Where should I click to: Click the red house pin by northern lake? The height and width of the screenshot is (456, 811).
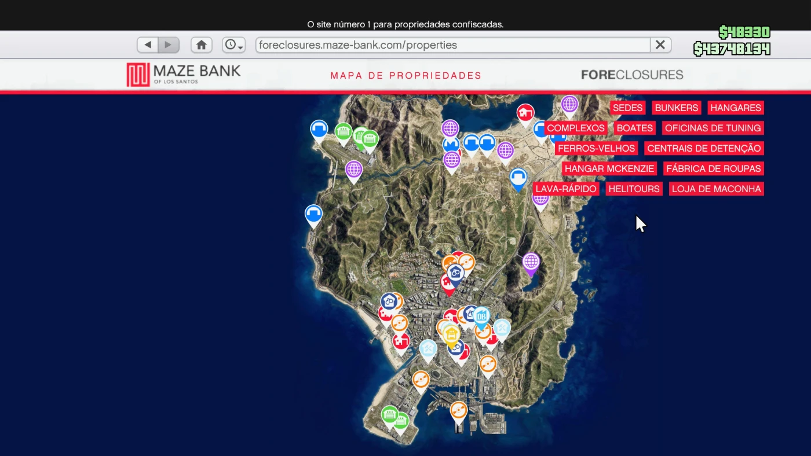(525, 112)
